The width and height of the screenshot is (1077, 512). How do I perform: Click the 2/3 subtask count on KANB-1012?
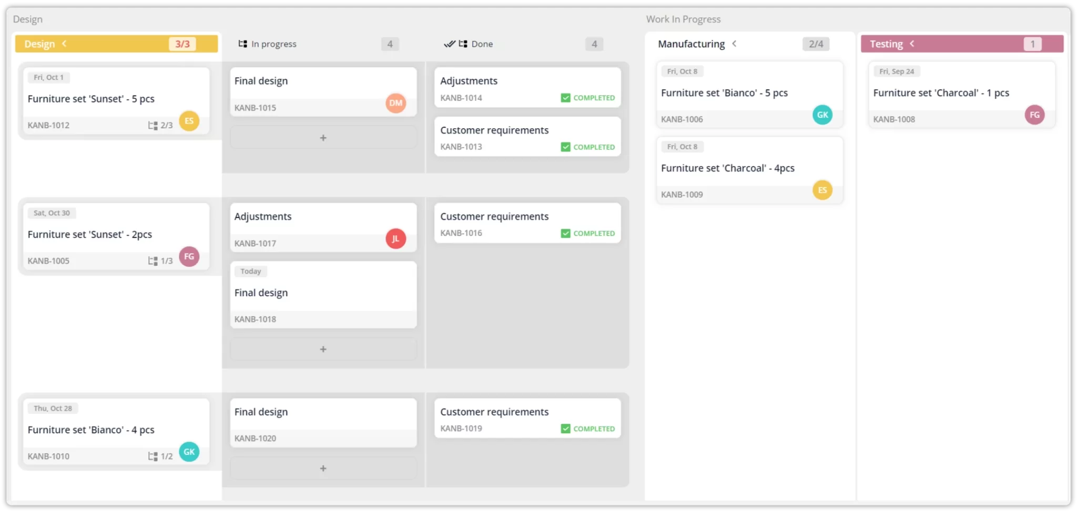coord(167,126)
